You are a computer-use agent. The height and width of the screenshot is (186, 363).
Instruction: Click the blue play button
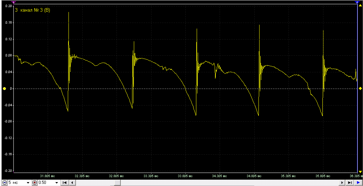(358, 183)
